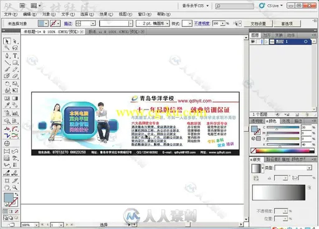Click CS Live search input field
This screenshot has width=319, height=229.
234,6
